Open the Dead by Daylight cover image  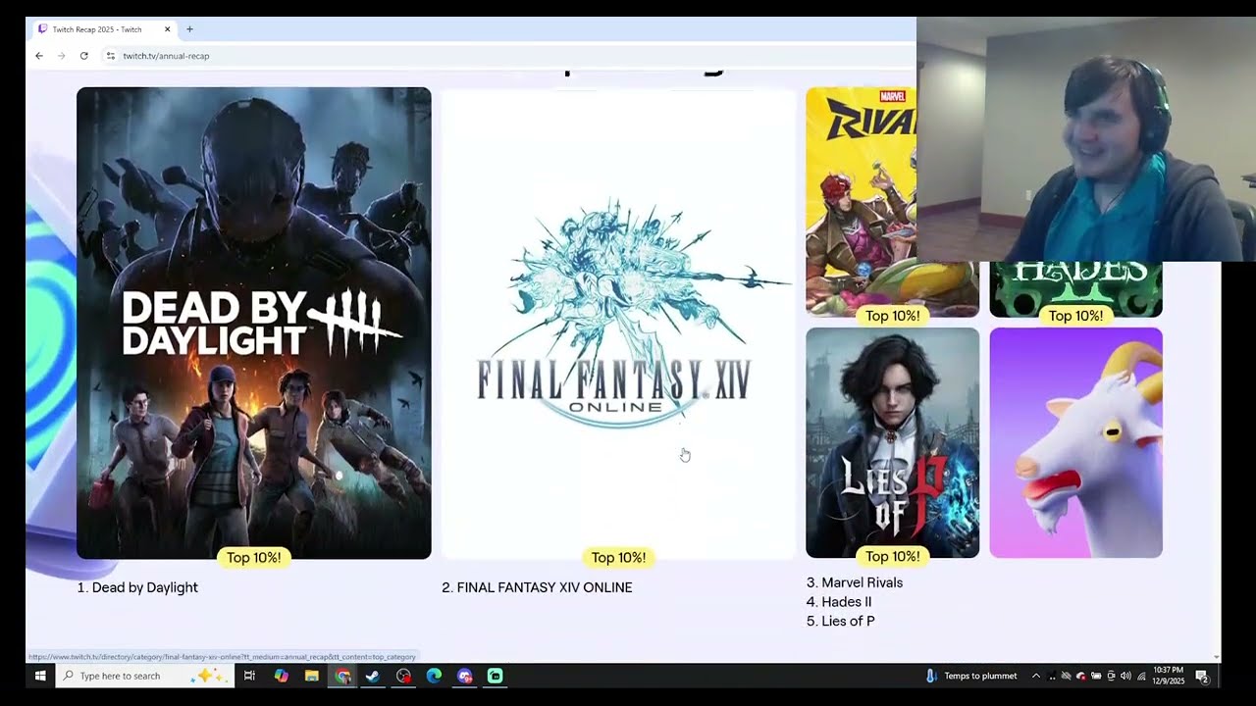(254, 323)
